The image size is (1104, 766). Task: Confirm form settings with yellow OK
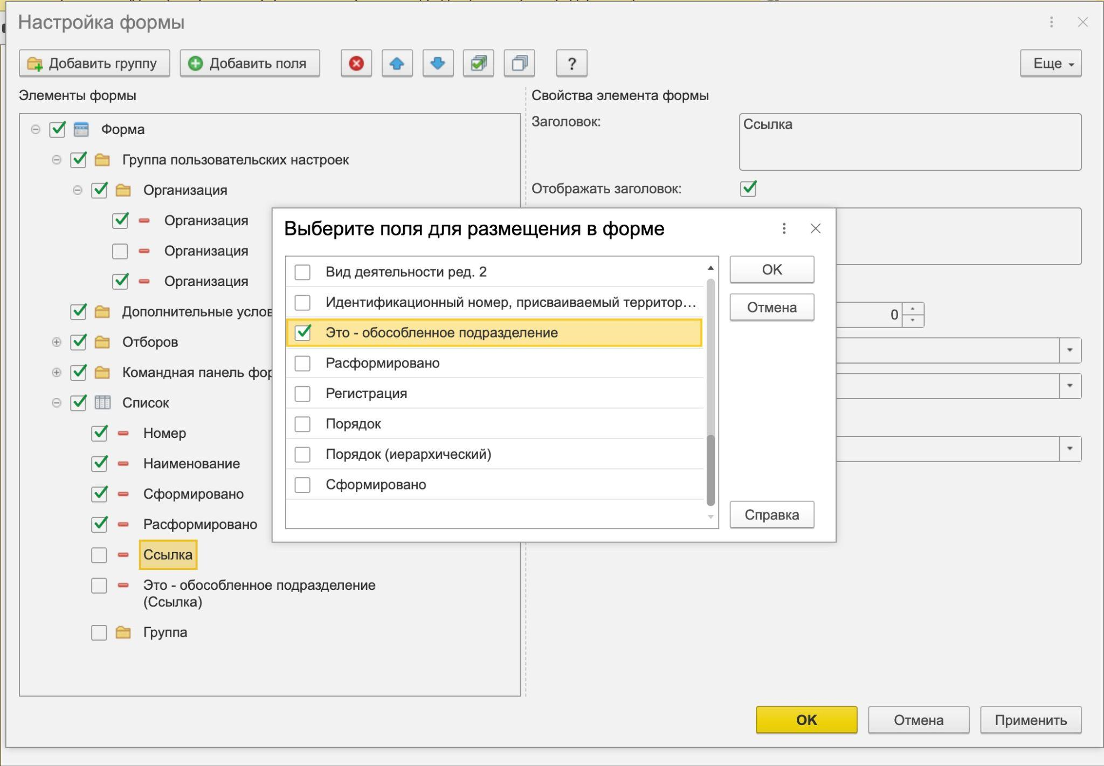tap(806, 720)
